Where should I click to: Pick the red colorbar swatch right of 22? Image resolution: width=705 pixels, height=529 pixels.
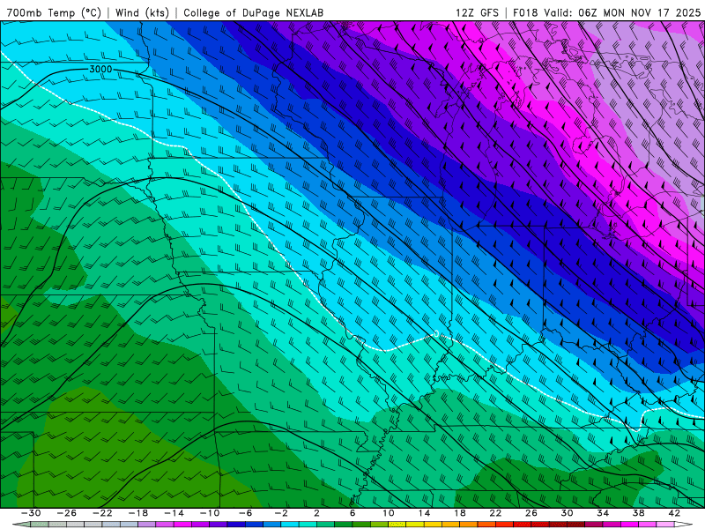click(504, 524)
